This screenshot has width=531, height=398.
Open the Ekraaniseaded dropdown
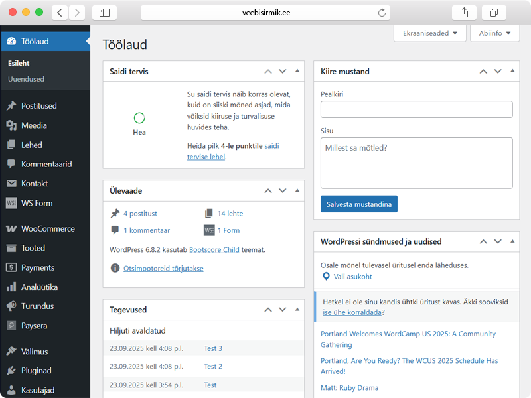(x=429, y=33)
